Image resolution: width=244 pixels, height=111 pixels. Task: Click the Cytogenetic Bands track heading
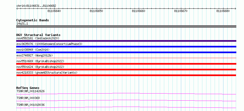33,20
